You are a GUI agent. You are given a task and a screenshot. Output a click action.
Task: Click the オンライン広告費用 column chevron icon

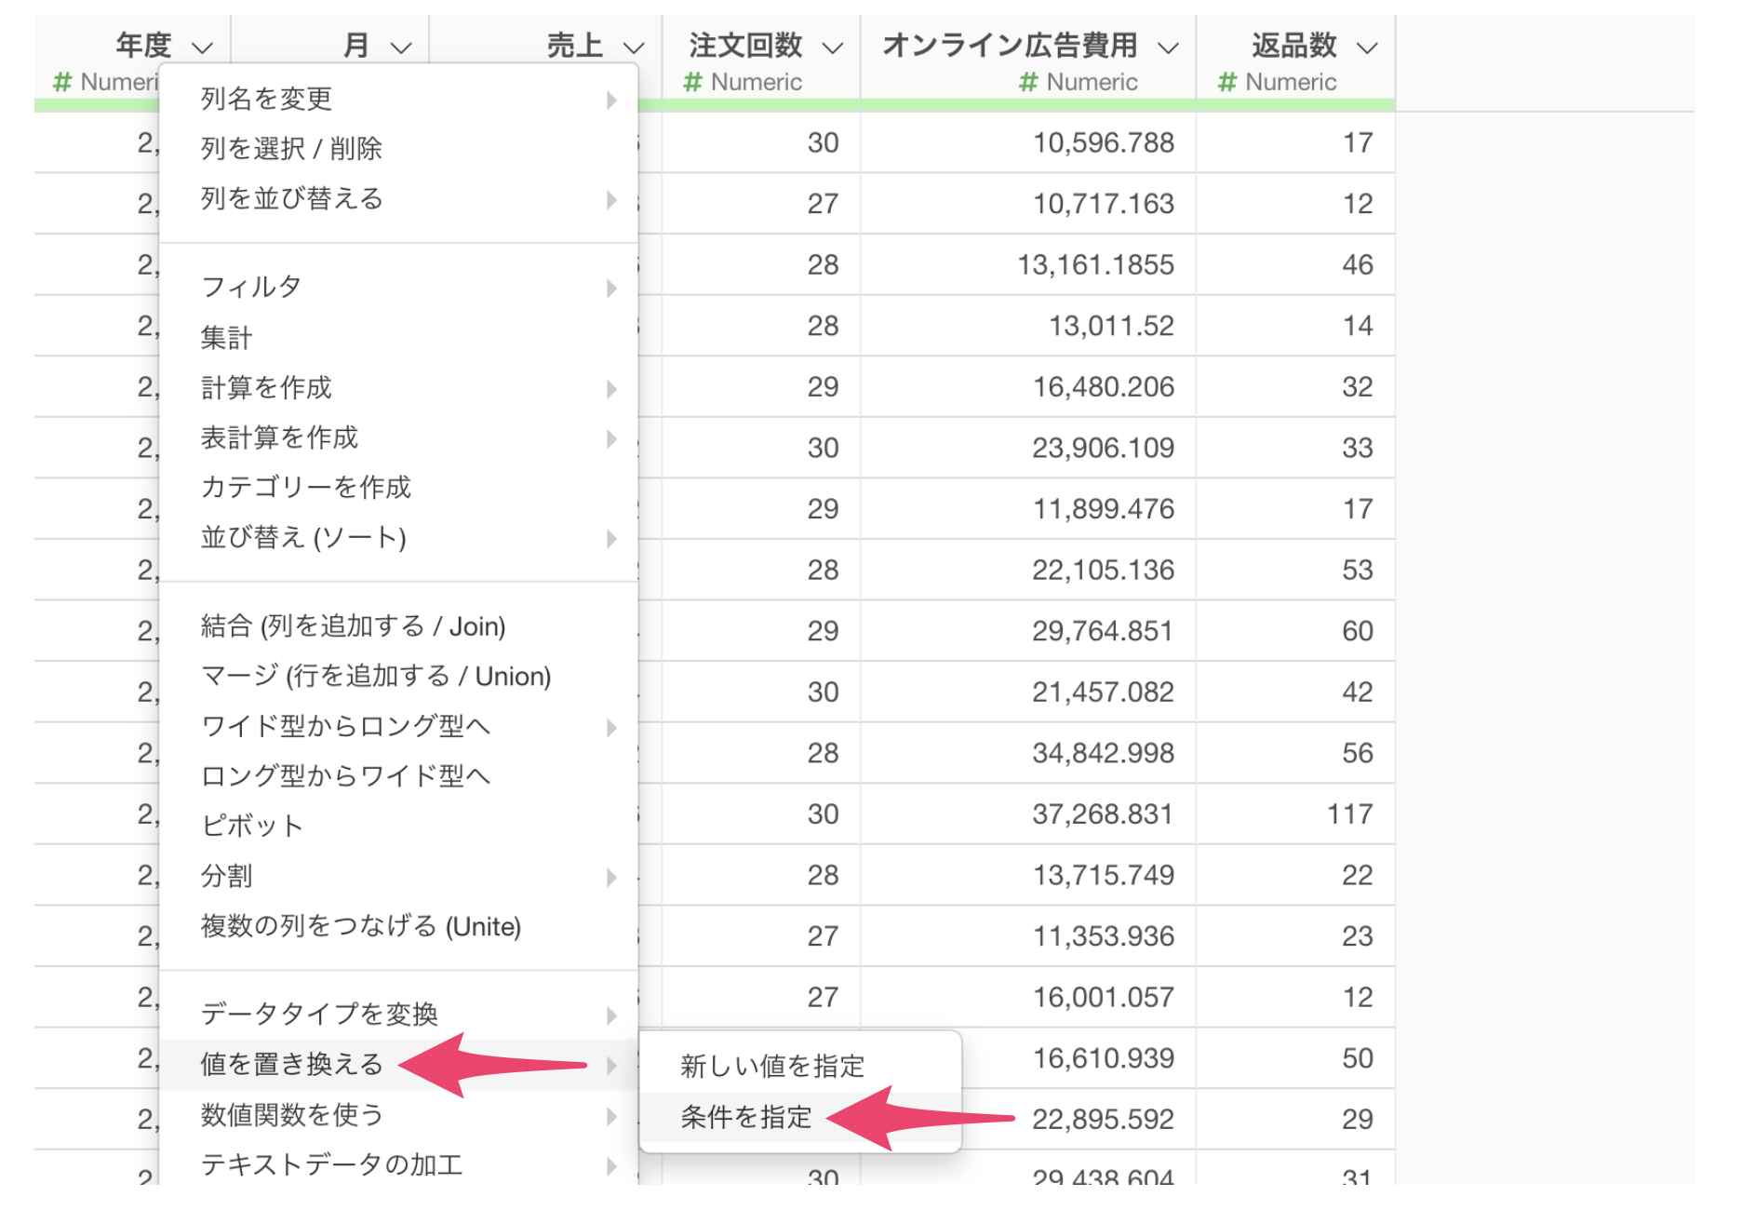(x=1168, y=47)
